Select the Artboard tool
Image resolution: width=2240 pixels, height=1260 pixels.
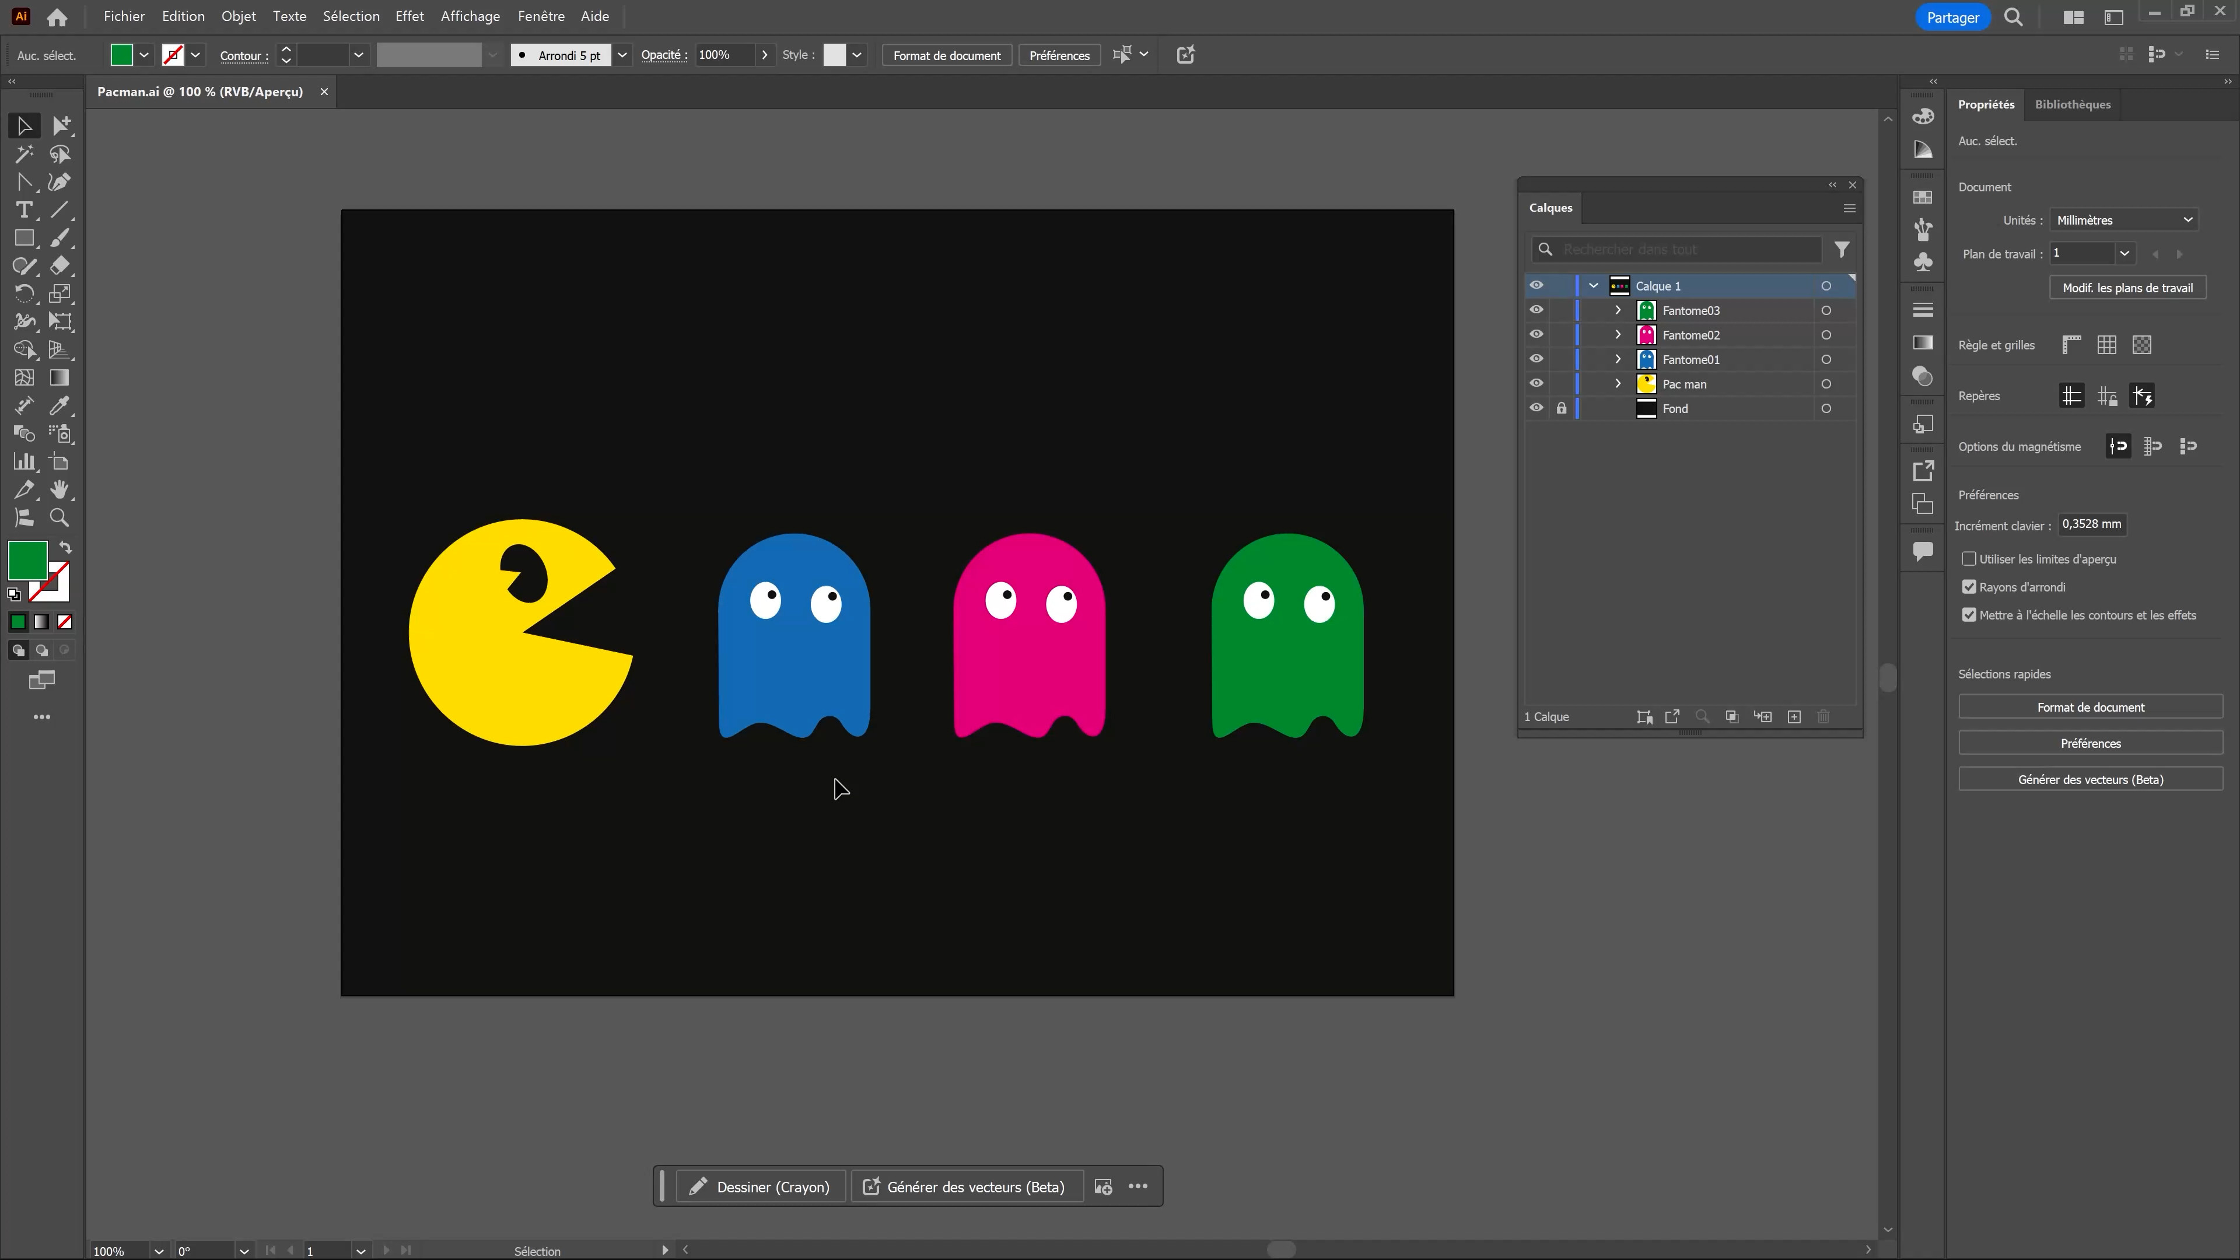click(x=60, y=462)
